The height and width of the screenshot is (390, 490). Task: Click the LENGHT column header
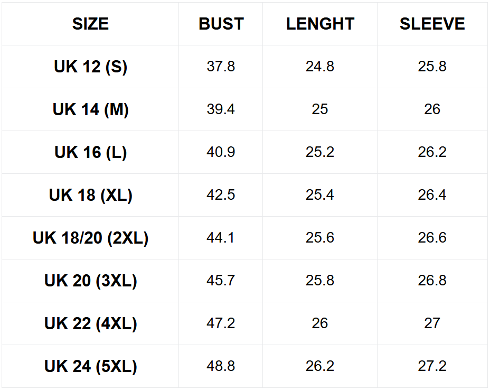click(x=320, y=24)
